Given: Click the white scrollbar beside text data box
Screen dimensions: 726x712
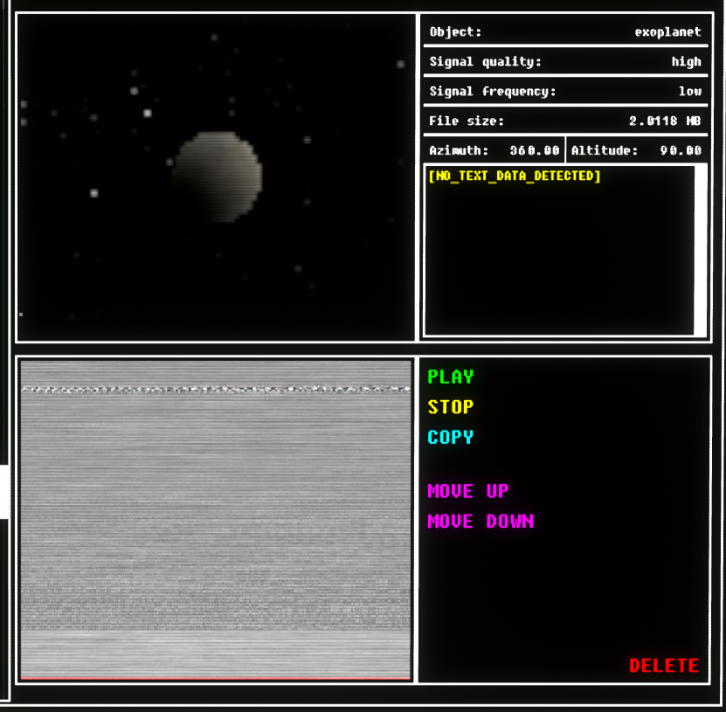Looking at the screenshot, I should pos(700,250).
